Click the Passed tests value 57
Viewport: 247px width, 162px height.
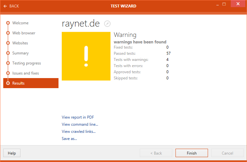[x=168, y=53]
